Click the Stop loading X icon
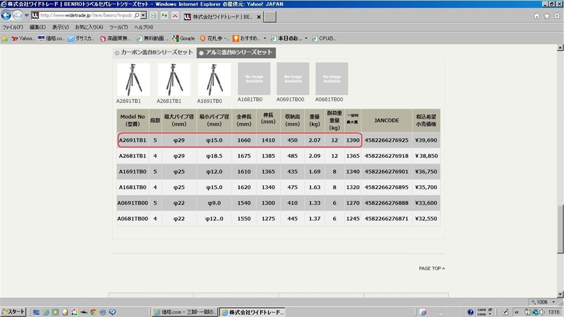564x317 pixels. click(175, 15)
